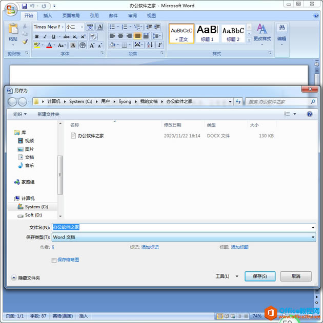Apply strikethrough formatting
The width and height of the screenshot is (323, 323).
(x=66, y=37)
